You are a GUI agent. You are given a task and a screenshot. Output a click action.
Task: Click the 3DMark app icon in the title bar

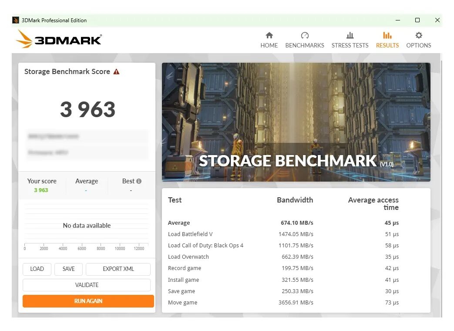(16, 20)
